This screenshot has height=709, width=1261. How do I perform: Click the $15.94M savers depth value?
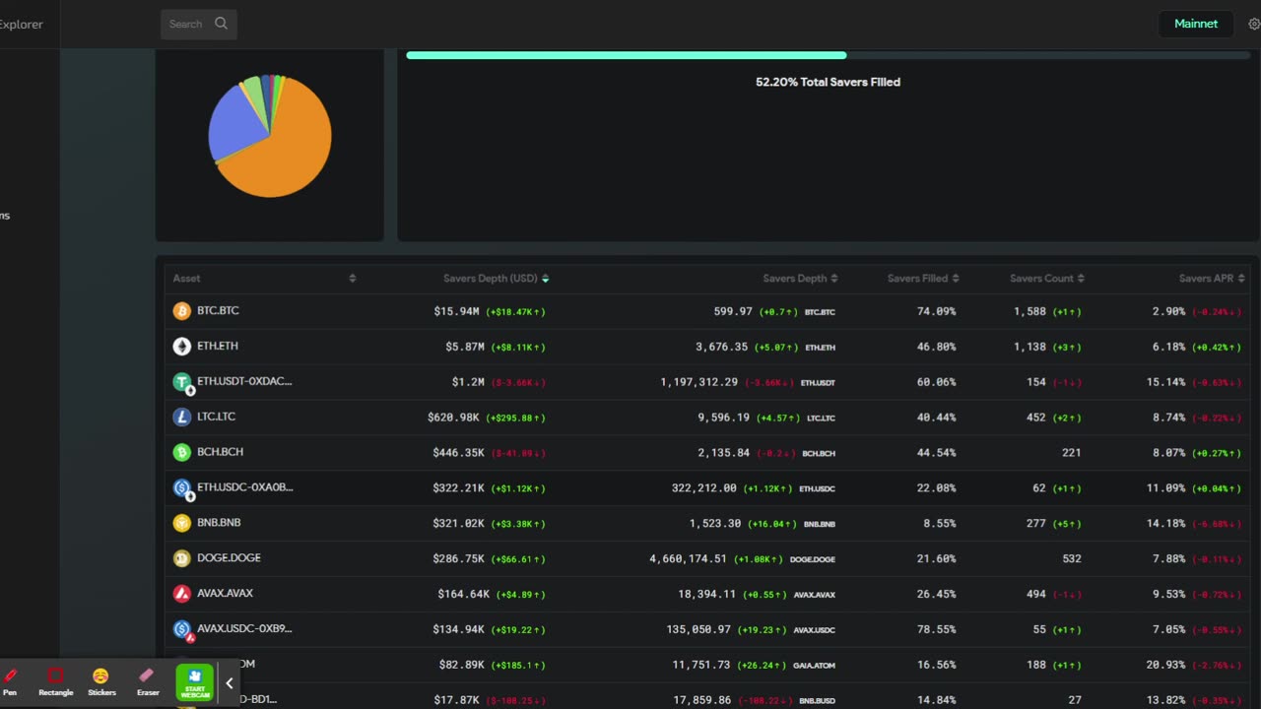(x=456, y=311)
